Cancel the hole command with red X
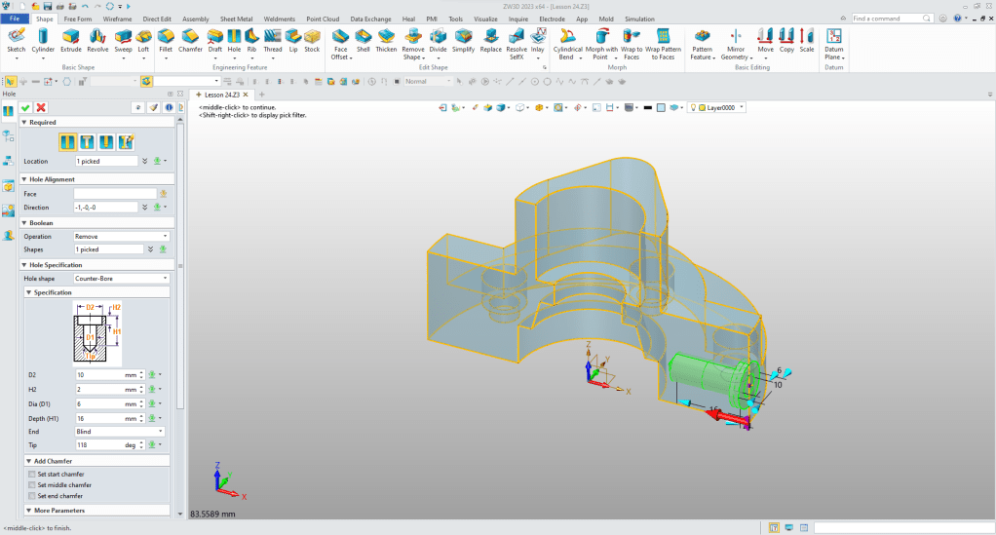Screen dimensions: 996x535 coord(41,107)
